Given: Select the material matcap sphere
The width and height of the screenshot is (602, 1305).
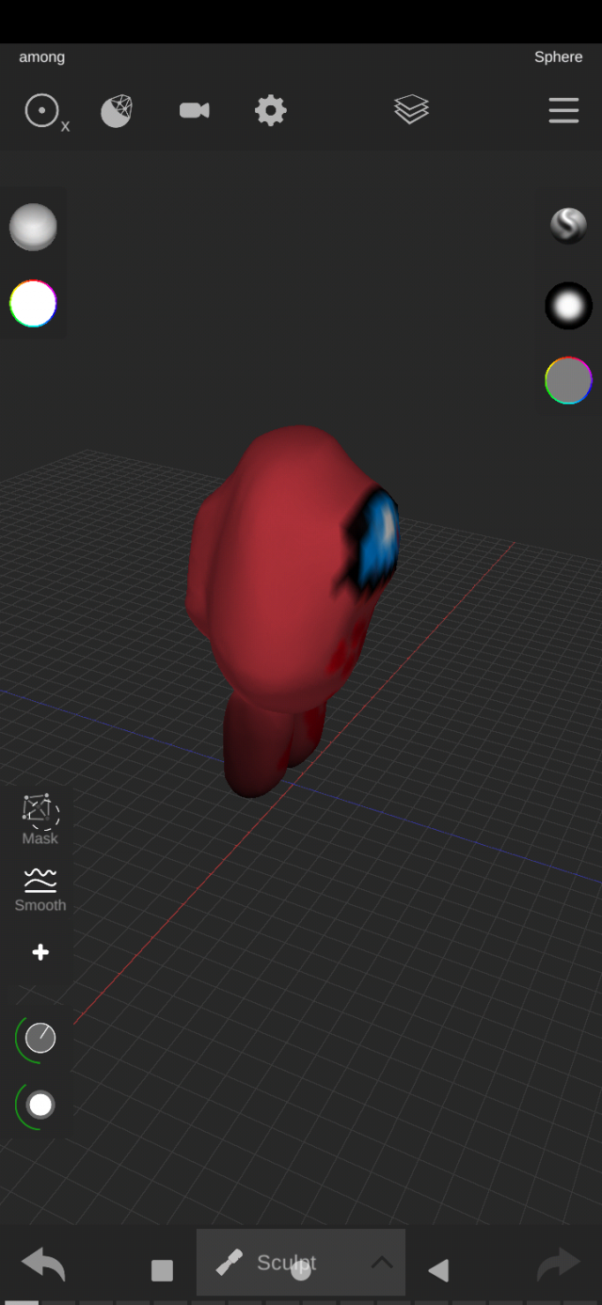Looking at the screenshot, I should click(x=33, y=228).
